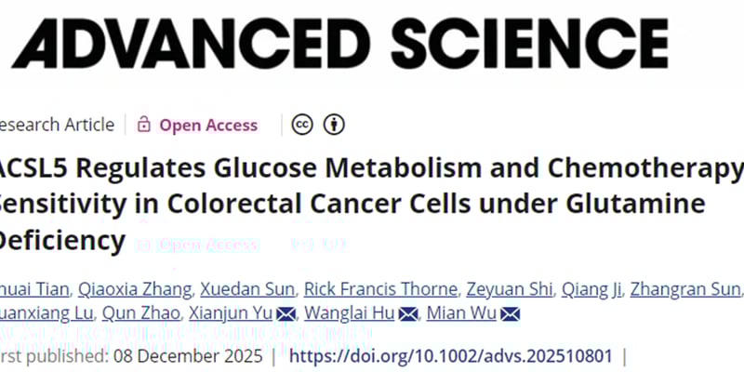Image resolution: width=744 pixels, height=372 pixels.
Task: Click the email envelope beside Wanglai Hu
Action: [408, 314]
